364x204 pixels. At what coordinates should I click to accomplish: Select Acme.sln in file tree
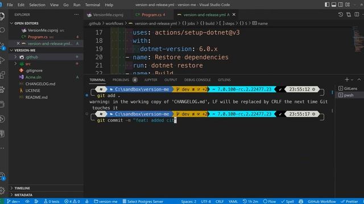[x=33, y=77]
